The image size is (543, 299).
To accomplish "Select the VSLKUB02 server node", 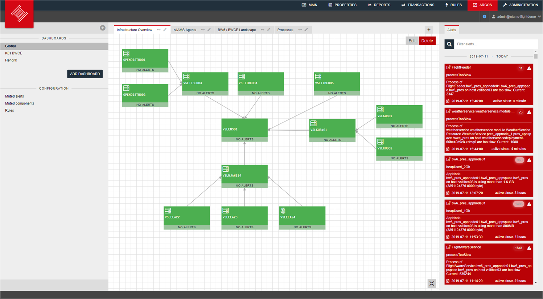I will click(399, 149).
